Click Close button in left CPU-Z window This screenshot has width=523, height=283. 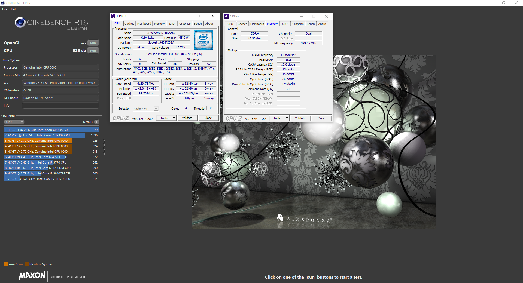point(208,118)
